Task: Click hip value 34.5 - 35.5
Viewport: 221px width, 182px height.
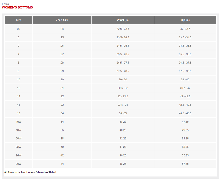Action: 185,46
